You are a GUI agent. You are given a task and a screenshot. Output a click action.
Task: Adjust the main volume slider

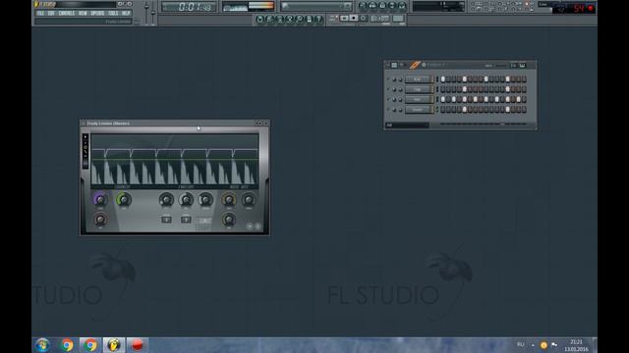tap(146, 7)
